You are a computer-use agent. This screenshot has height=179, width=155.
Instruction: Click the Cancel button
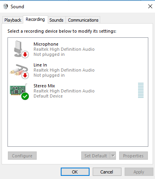(107, 172)
